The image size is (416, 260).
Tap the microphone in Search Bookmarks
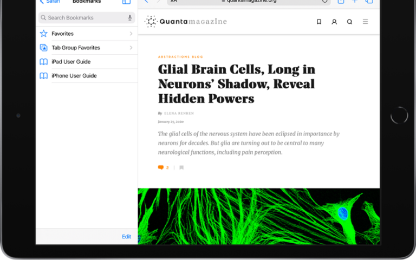tap(130, 18)
